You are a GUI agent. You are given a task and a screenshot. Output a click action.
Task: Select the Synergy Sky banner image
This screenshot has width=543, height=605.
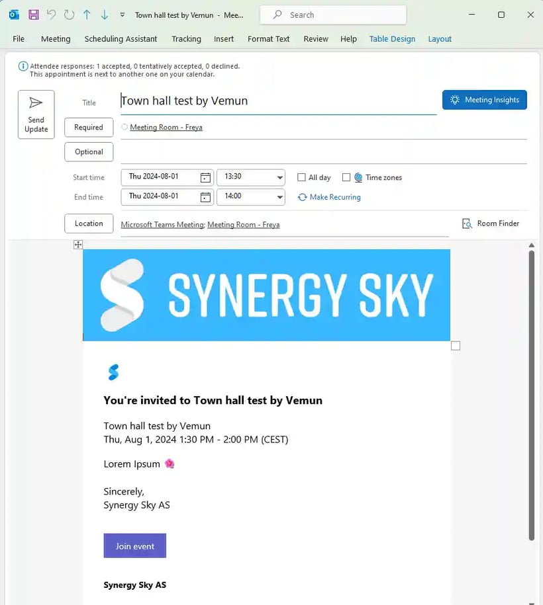(266, 295)
